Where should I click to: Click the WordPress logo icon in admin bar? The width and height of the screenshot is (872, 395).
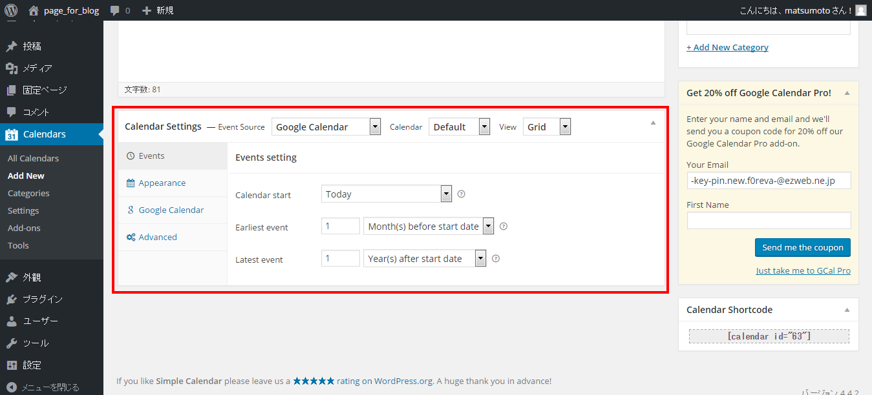click(11, 10)
